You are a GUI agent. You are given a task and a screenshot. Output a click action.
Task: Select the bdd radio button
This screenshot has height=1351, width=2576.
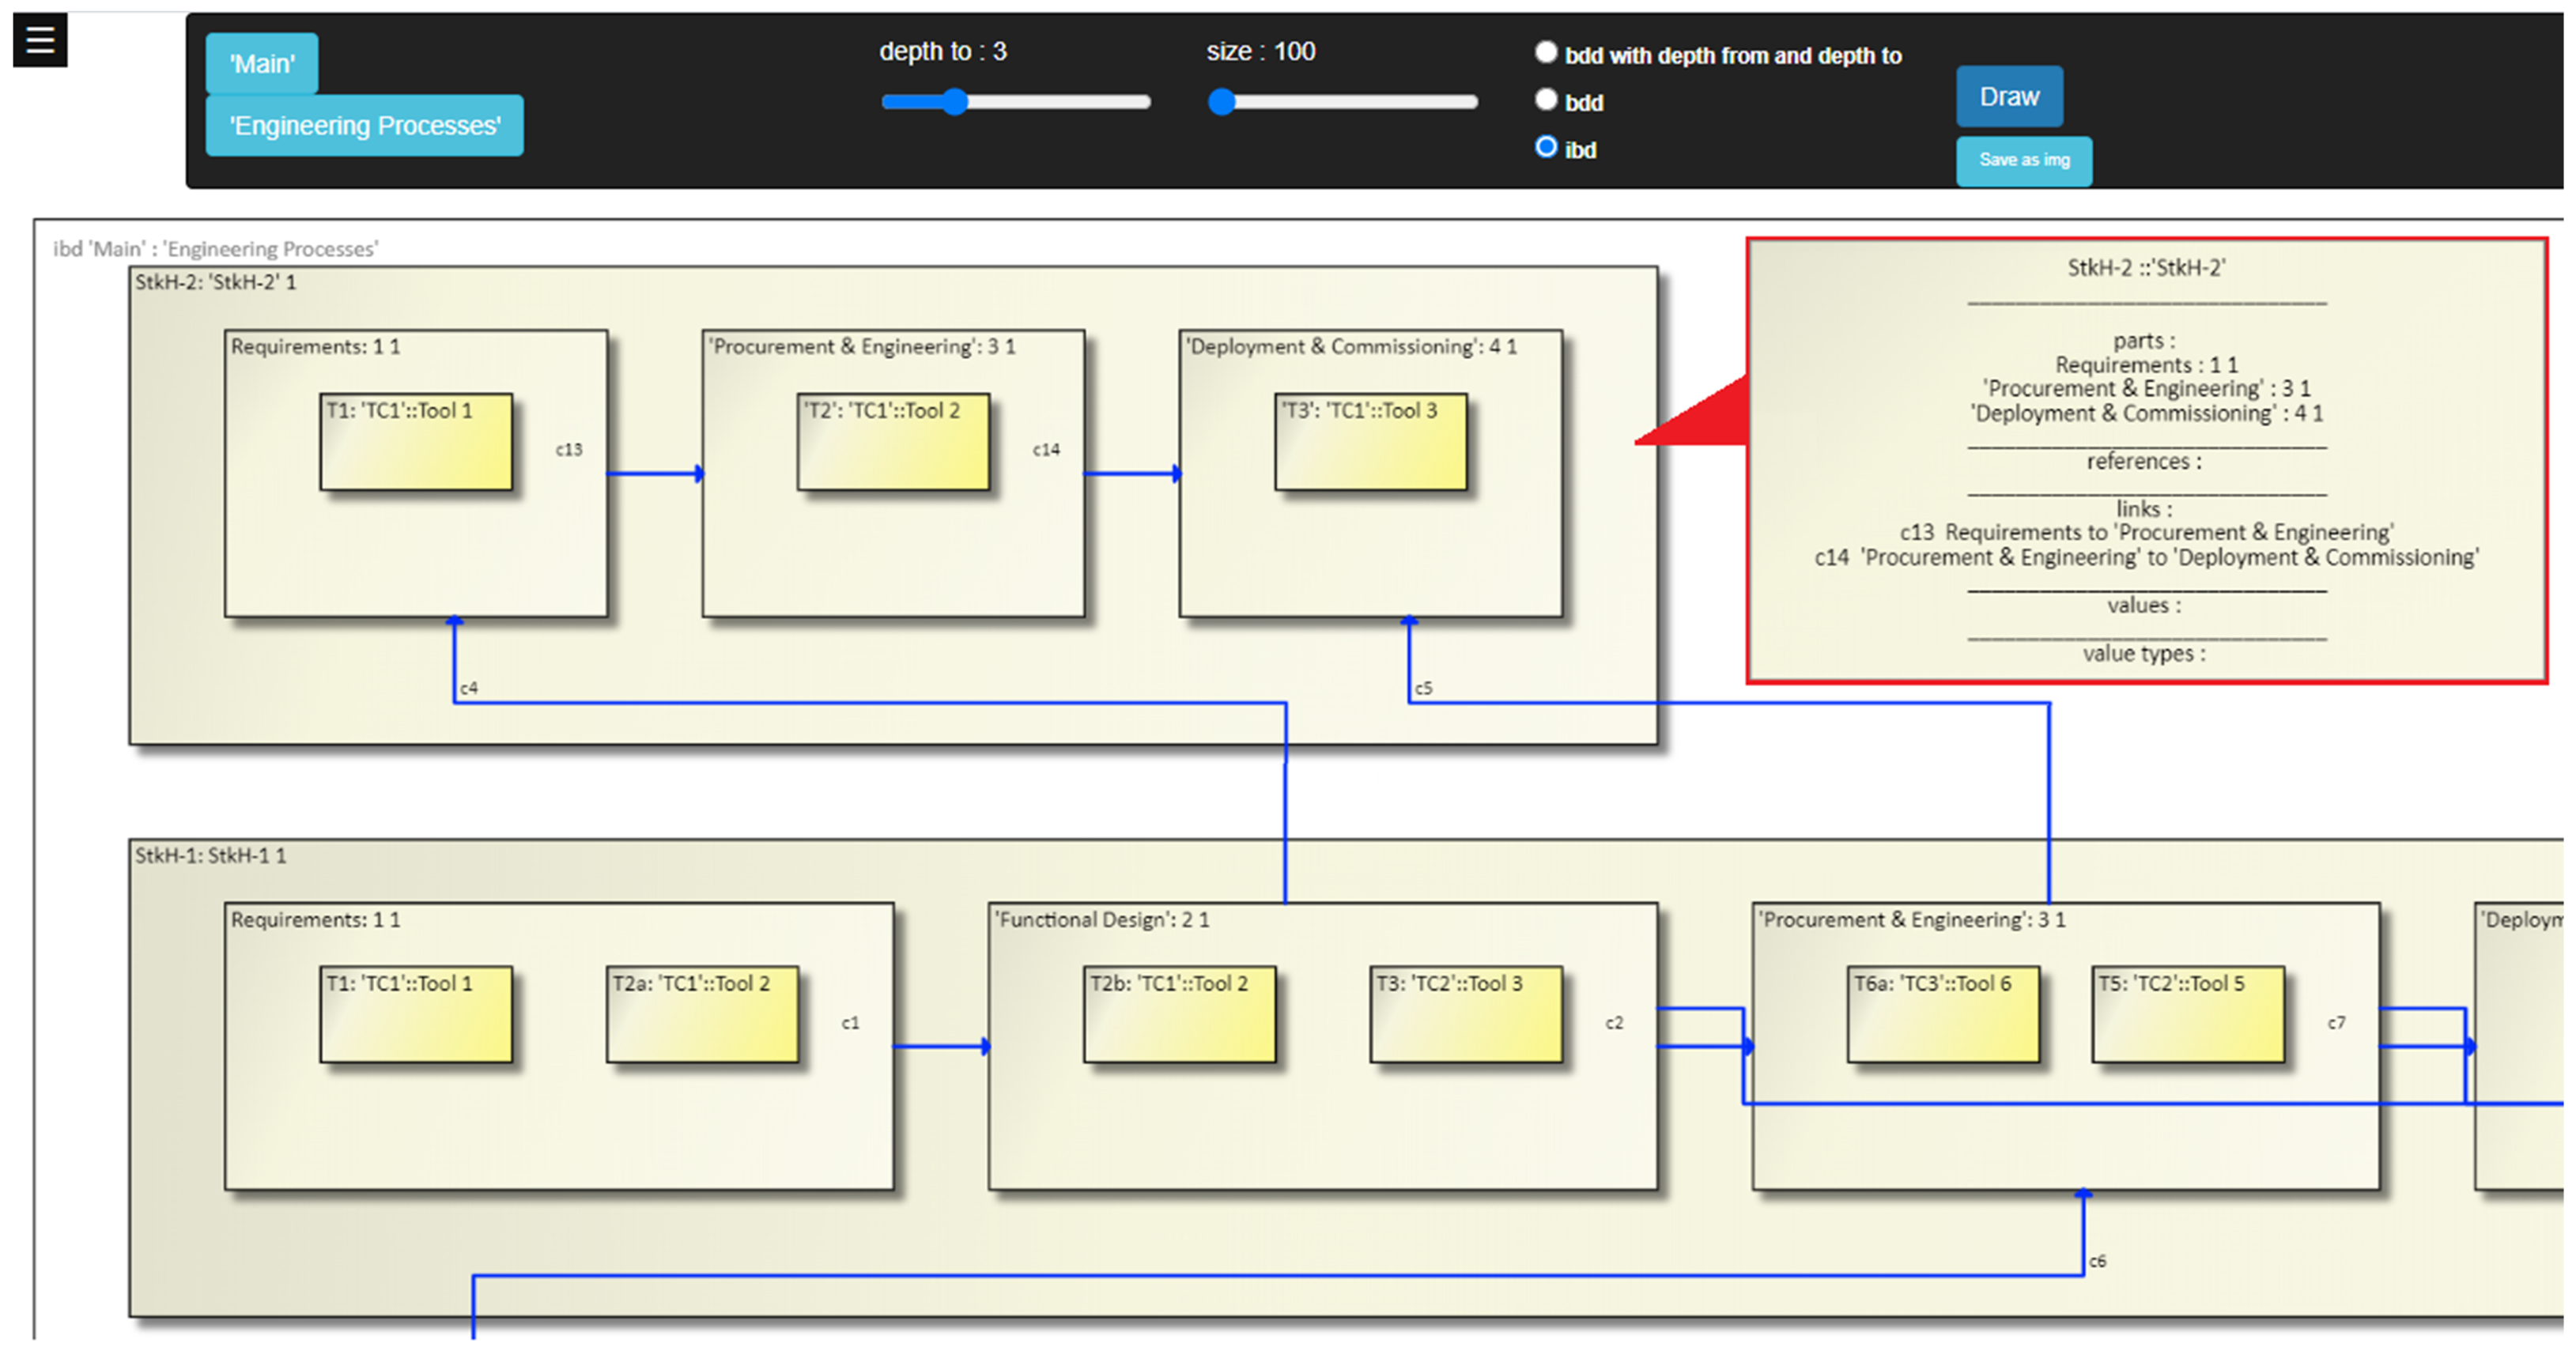[x=1546, y=100]
